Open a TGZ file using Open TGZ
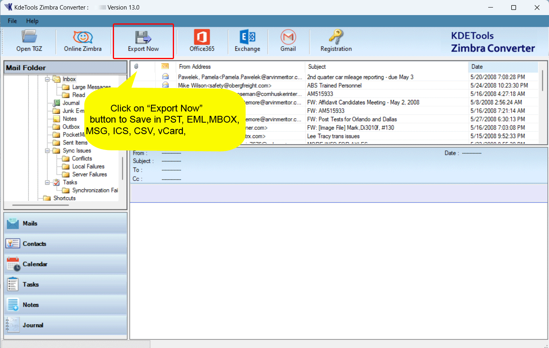Viewport: 549px width, 348px height. (29, 41)
